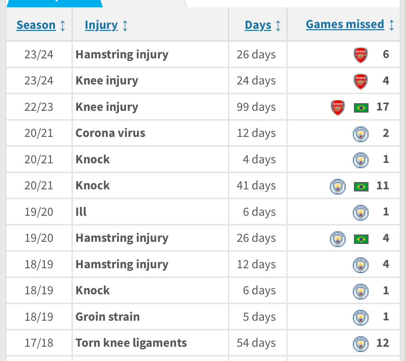Sort table by Season column link

(x=36, y=25)
